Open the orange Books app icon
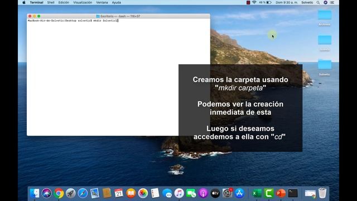This screenshot has width=357, height=201. tap(131, 193)
